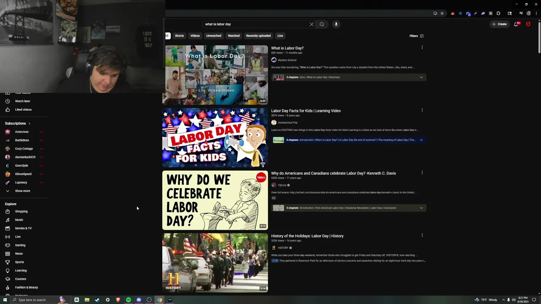Open options menu for 'What is Labor Day?' video
The image size is (541, 304).
pyautogui.click(x=422, y=47)
